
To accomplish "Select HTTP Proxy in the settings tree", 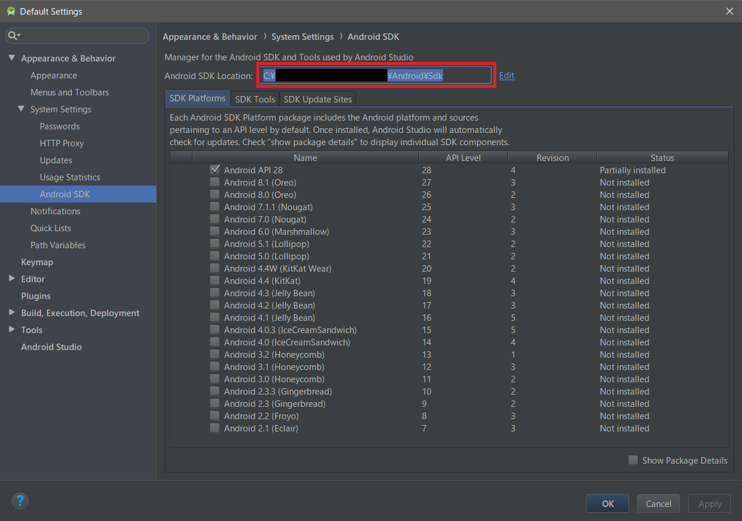I will (x=61, y=143).
